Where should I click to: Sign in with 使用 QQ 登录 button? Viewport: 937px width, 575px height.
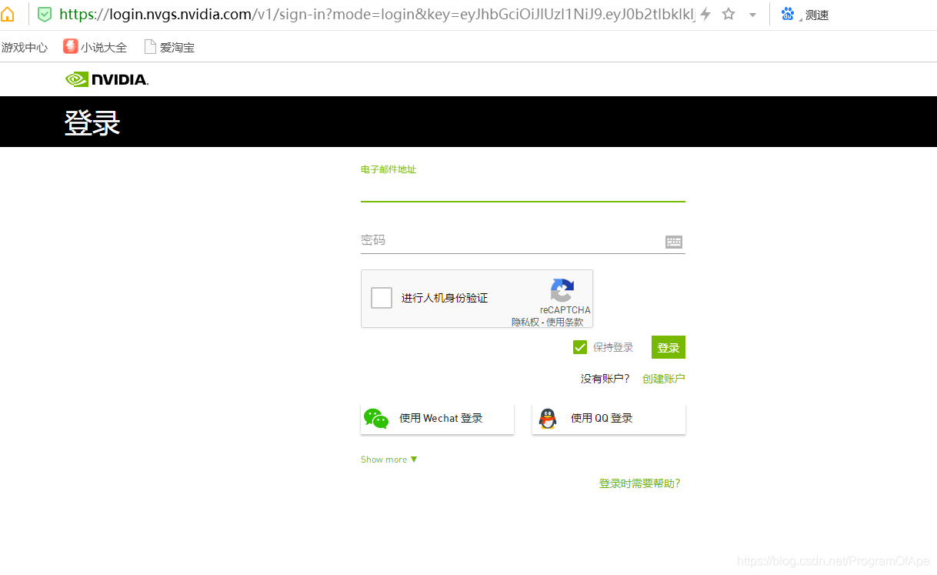click(609, 418)
